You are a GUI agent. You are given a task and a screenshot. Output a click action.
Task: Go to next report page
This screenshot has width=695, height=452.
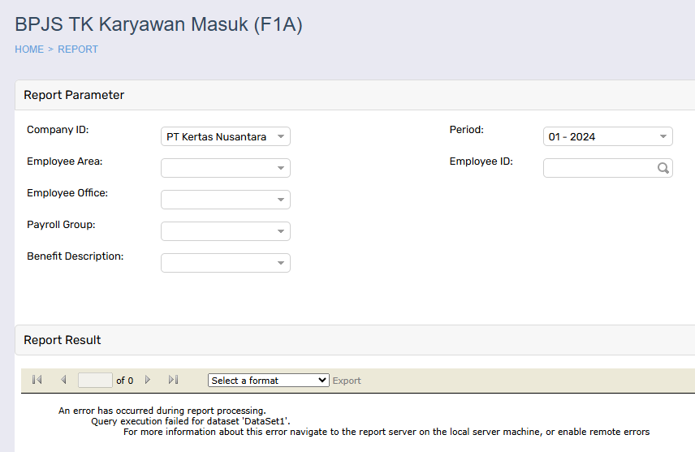[148, 380]
